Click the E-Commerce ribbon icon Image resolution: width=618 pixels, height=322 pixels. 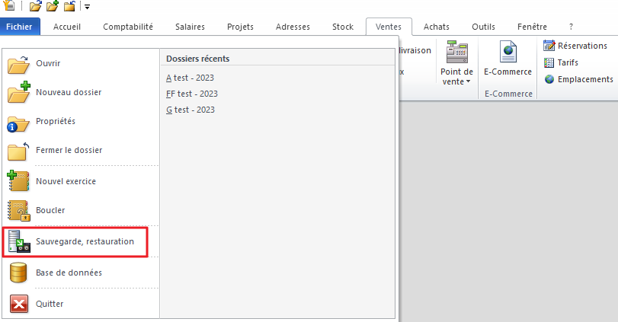point(508,56)
